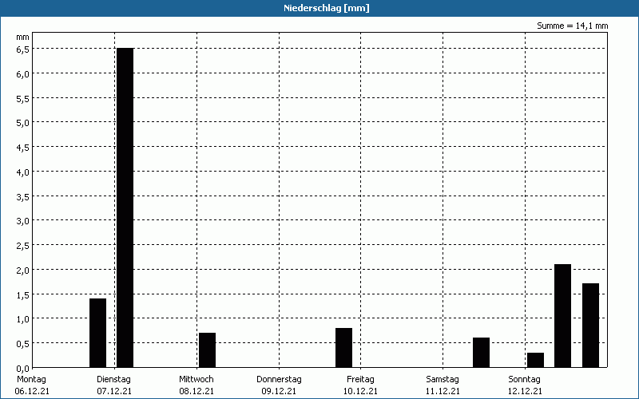639x399 pixels.
Task: Click the 2,0 y-axis value
Action: pos(23,271)
